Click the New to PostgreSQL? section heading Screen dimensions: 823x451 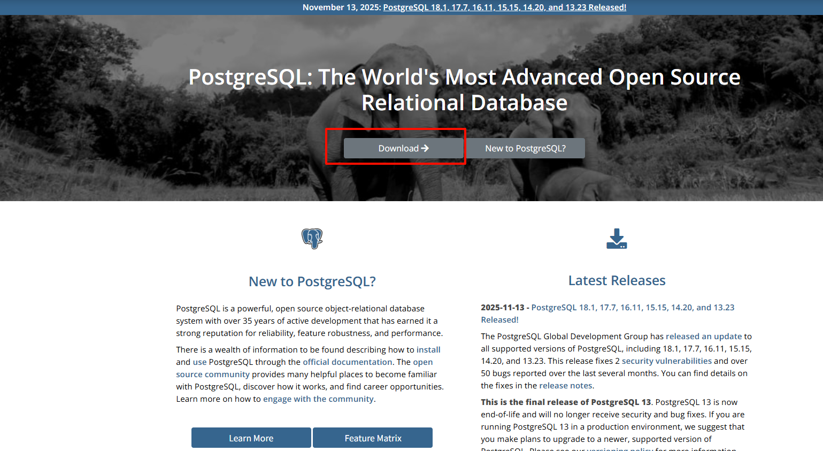(312, 281)
